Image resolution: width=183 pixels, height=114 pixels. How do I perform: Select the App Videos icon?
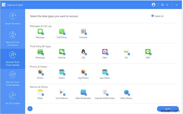(x=105, y=72)
